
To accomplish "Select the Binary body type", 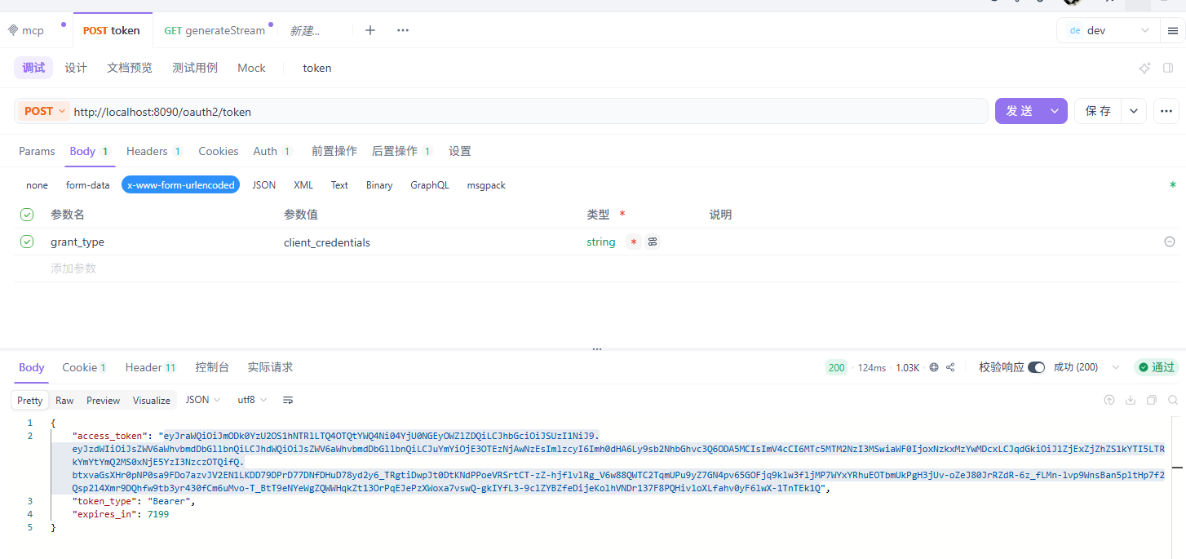I will point(379,185).
